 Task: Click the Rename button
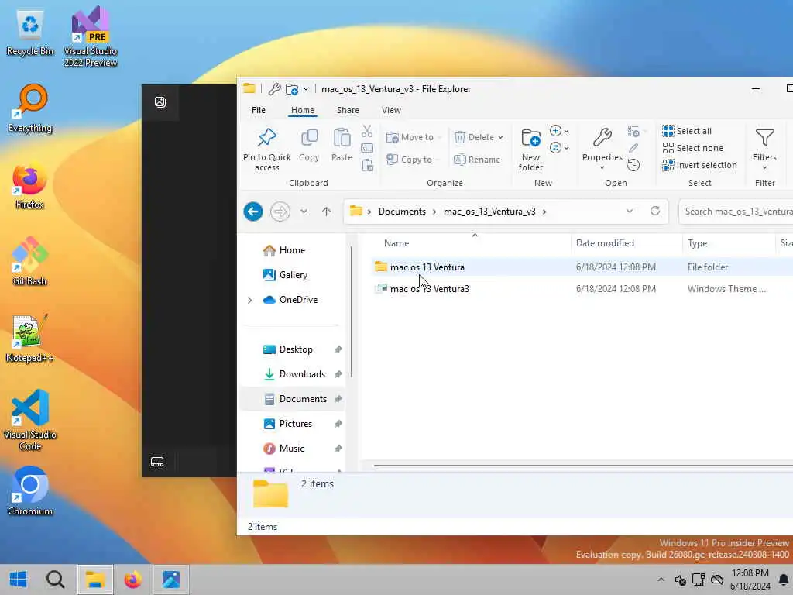pos(477,160)
